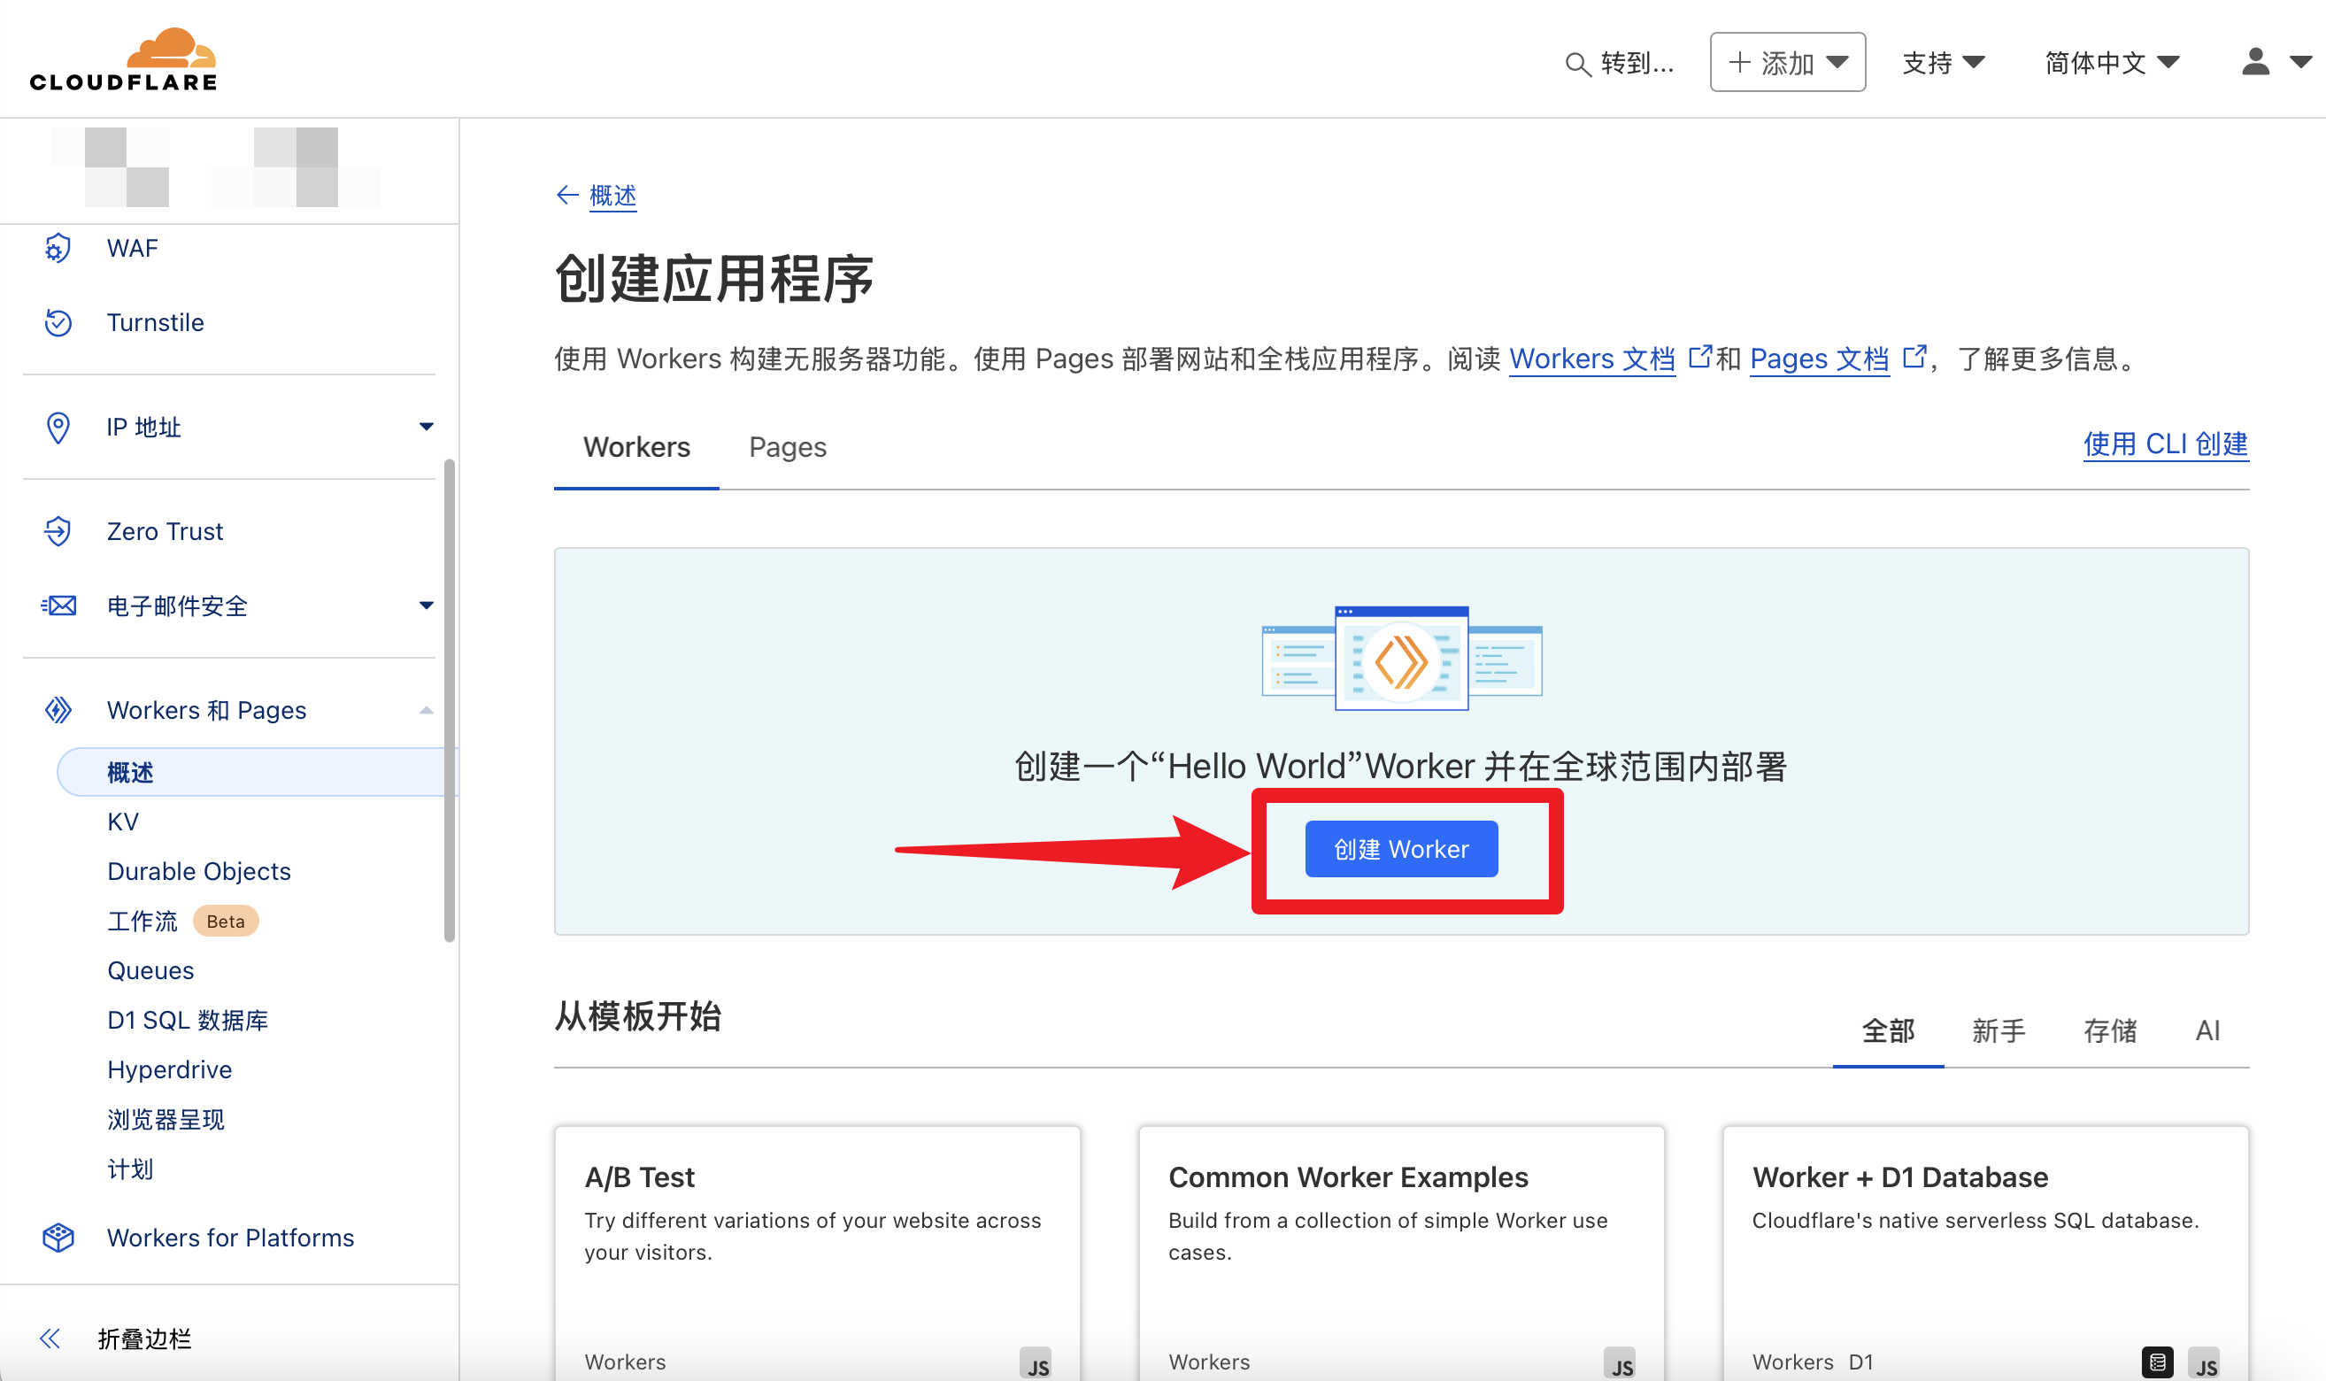Expand the IP 地址 section arrow
Viewport: 2326px width, 1381px height.
click(x=426, y=428)
